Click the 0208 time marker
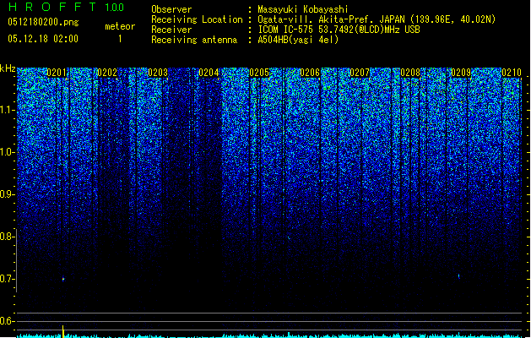531x338 pixels. pos(410,73)
